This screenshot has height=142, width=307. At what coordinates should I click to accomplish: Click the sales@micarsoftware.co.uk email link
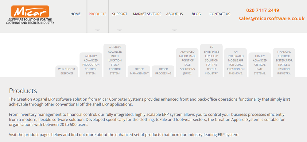(x=271, y=19)
